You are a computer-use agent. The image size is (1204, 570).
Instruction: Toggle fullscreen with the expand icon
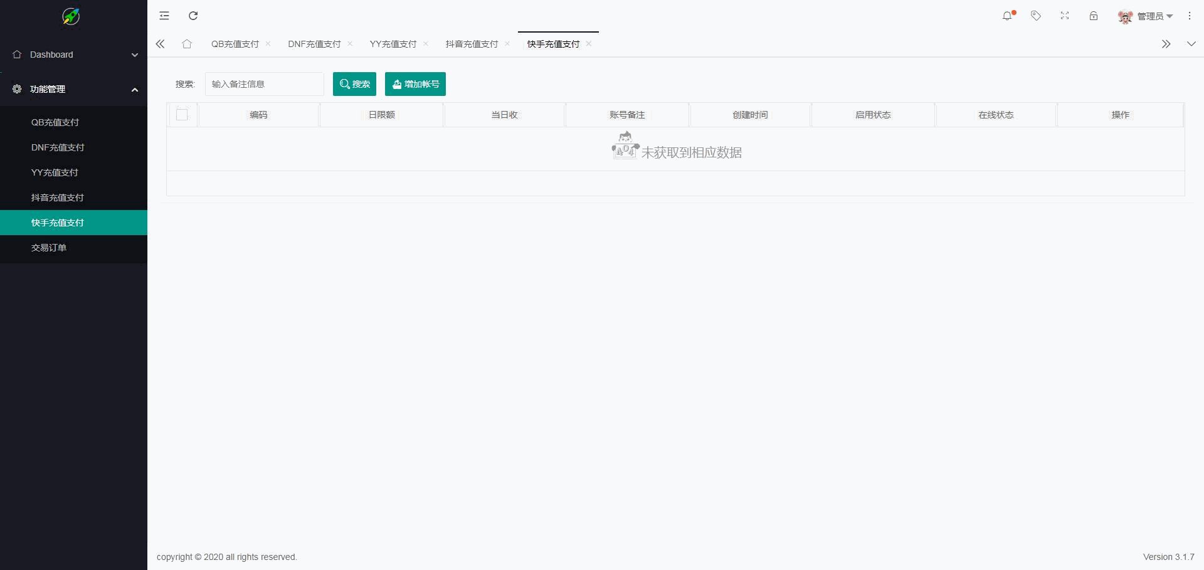(1065, 16)
